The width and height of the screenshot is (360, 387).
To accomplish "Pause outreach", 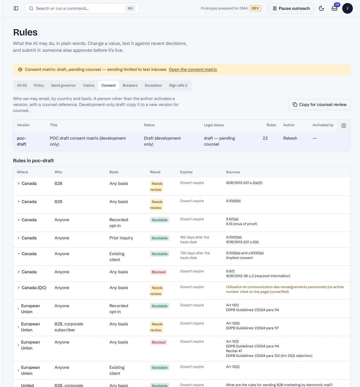I will 291,8.
